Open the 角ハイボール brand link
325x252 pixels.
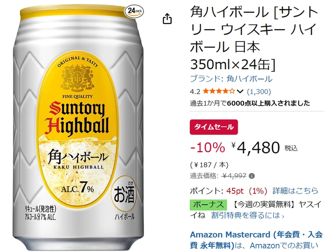click(231, 79)
